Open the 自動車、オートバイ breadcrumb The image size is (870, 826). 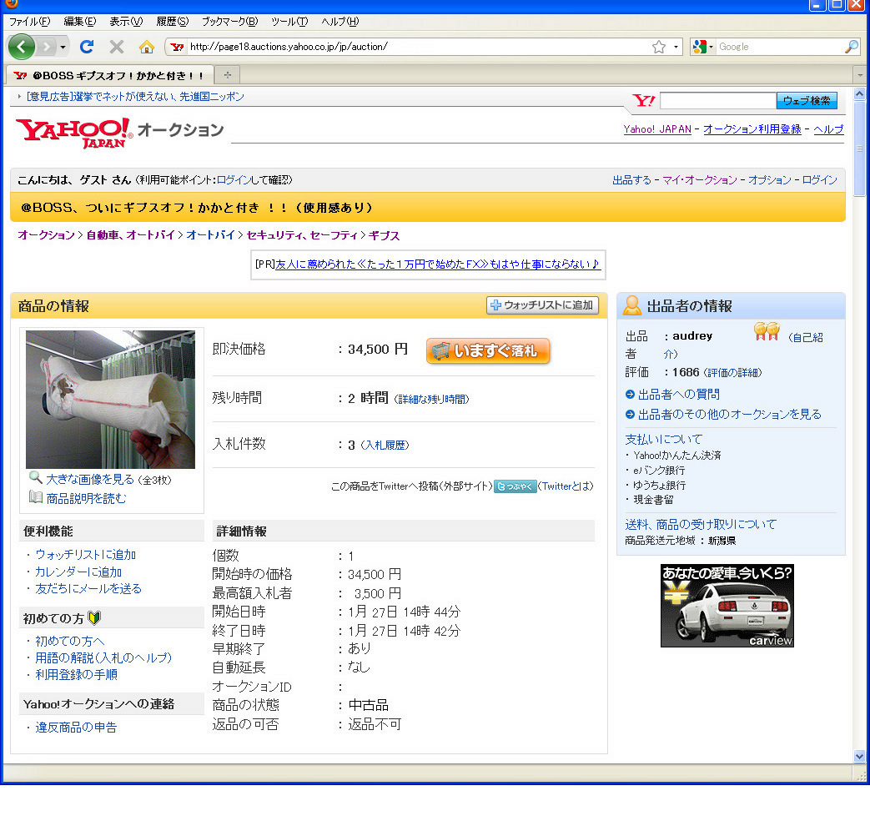(130, 234)
